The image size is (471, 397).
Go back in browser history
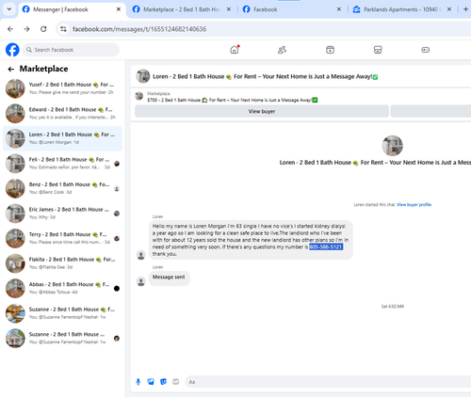click(x=10, y=29)
